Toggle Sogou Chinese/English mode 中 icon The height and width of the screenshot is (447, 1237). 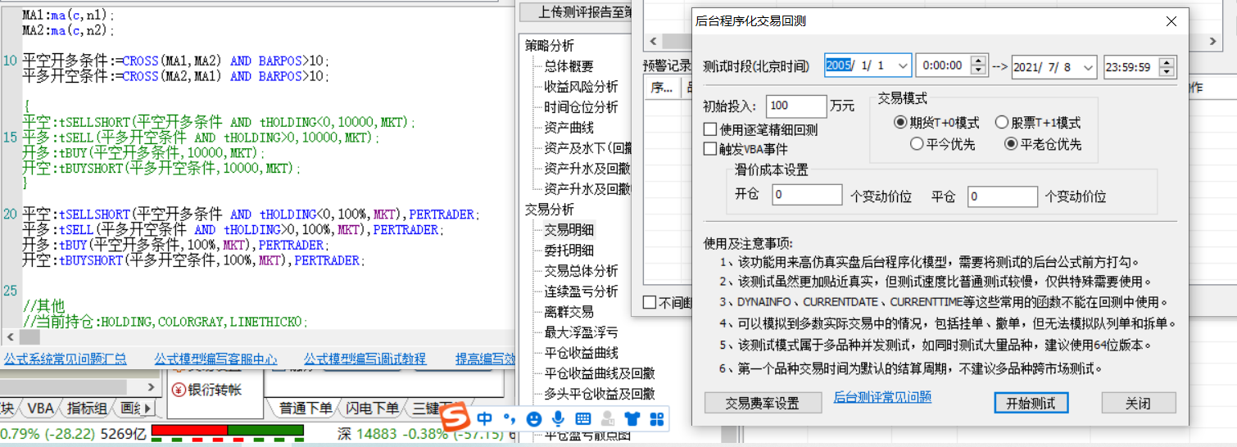click(x=485, y=419)
